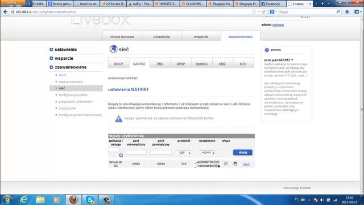Open the ustawienia top tab
364x205 pixels.
point(162,36)
